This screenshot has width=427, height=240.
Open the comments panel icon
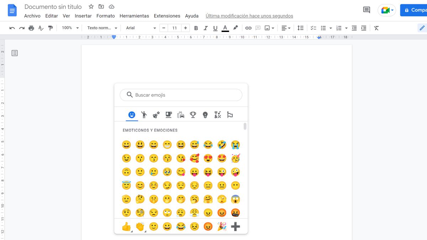366,10
